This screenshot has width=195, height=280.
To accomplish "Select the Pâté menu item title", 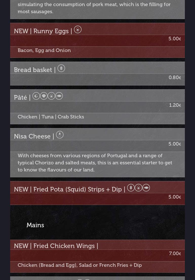I will coord(21,98).
